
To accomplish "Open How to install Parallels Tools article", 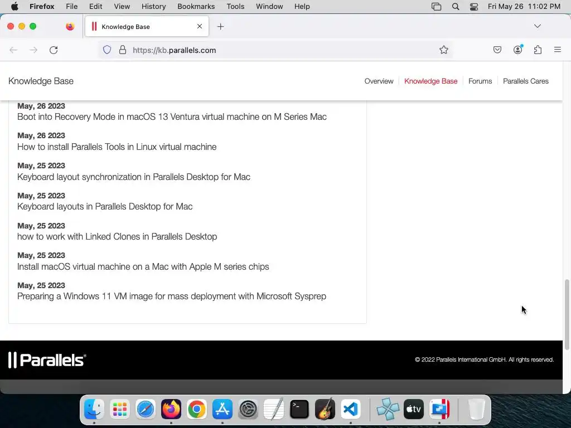I will (117, 147).
